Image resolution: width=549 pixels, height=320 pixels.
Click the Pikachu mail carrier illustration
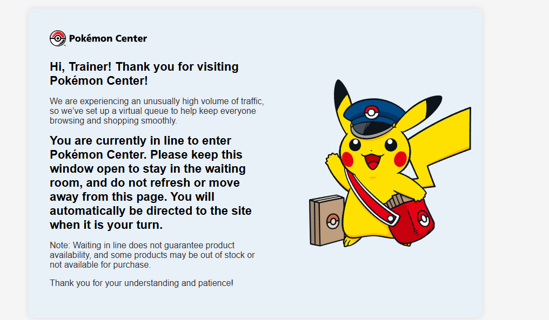pyautogui.click(x=390, y=163)
